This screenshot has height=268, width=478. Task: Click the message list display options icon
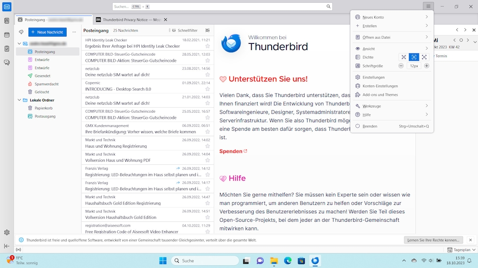pos(207,30)
